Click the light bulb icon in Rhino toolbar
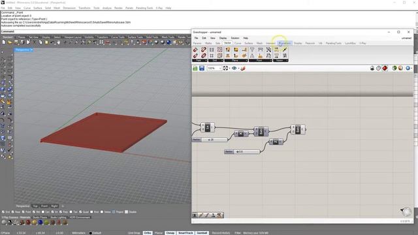Image resolution: width=418 pixels, height=235 pixels. [x=132, y=42]
